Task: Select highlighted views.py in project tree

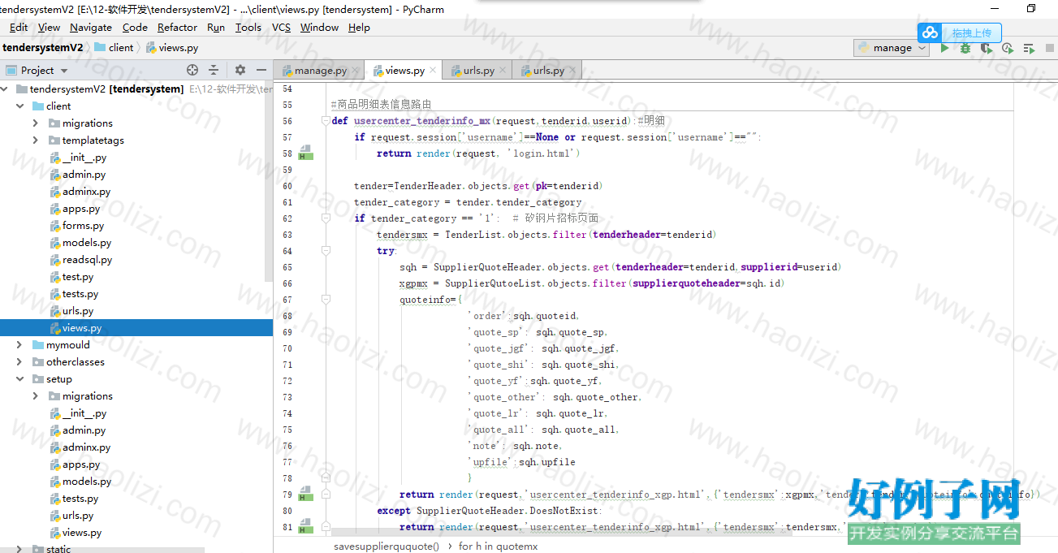Action: (x=136, y=327)
